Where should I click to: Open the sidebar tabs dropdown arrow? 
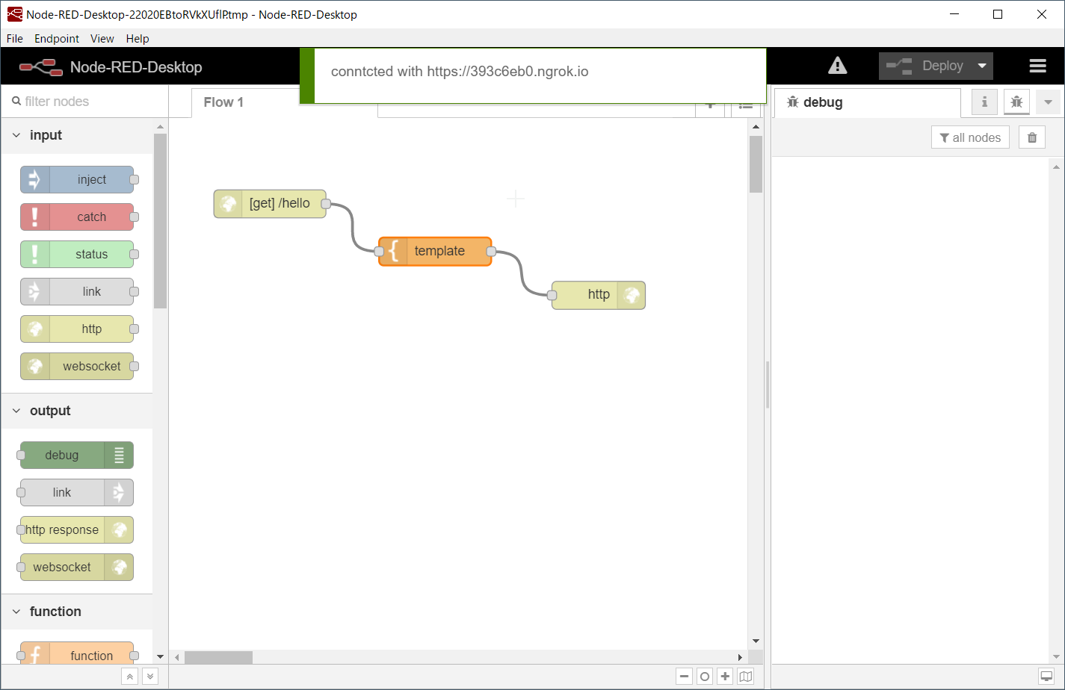click(x=1048, y=102)
